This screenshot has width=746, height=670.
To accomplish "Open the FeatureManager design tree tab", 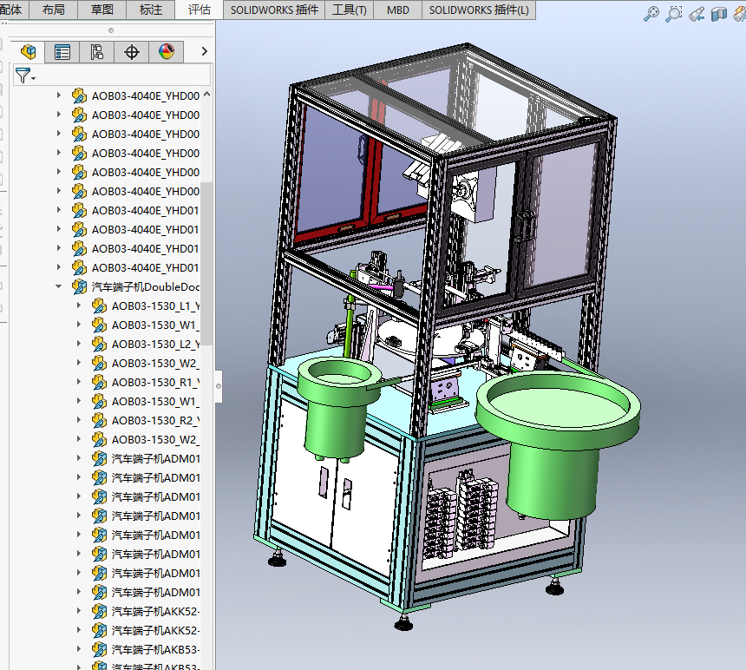I will pos(28,52).
